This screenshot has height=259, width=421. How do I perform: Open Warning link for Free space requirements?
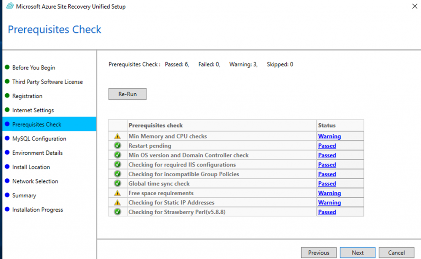(329, 193)
